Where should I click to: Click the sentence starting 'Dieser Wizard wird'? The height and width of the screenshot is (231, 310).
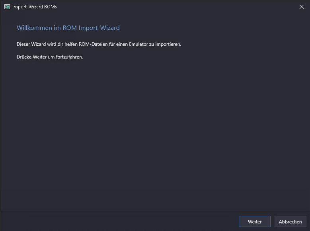click(x=99, y=44)
